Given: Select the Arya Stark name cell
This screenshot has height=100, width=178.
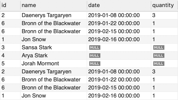Looking at the screenshot, I should [x=54, y=56].
